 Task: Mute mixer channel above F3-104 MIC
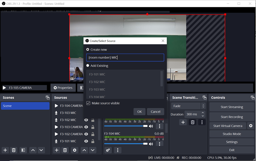tap(151, 126)
